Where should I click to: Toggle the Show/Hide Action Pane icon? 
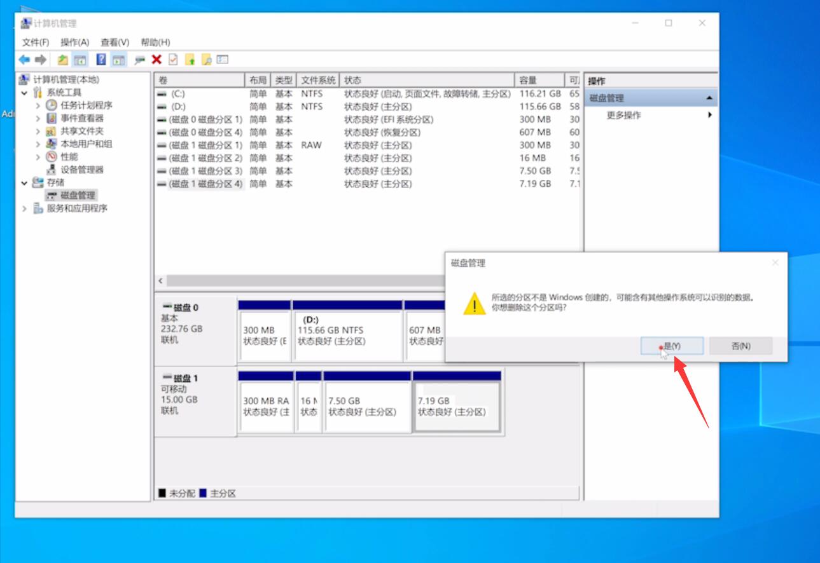[119, 60]
